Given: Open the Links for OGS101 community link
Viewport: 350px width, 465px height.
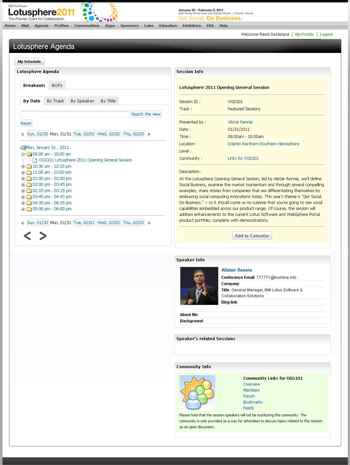Looking at the screenshot, I should click(x=243, y=158).
